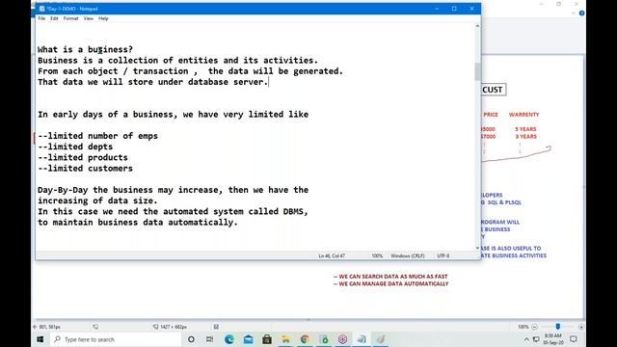Click Paint help question mark icon
617x347 pixels.
(x=581, y=13)
